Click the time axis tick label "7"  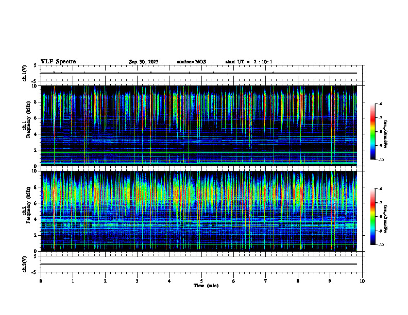pyautogui.click(x=266, y=281)
